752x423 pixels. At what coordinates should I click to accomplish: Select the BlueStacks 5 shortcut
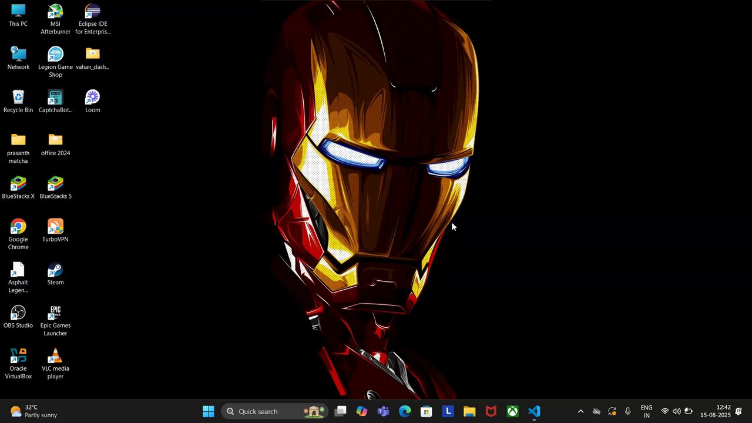(x=55, y=188)
